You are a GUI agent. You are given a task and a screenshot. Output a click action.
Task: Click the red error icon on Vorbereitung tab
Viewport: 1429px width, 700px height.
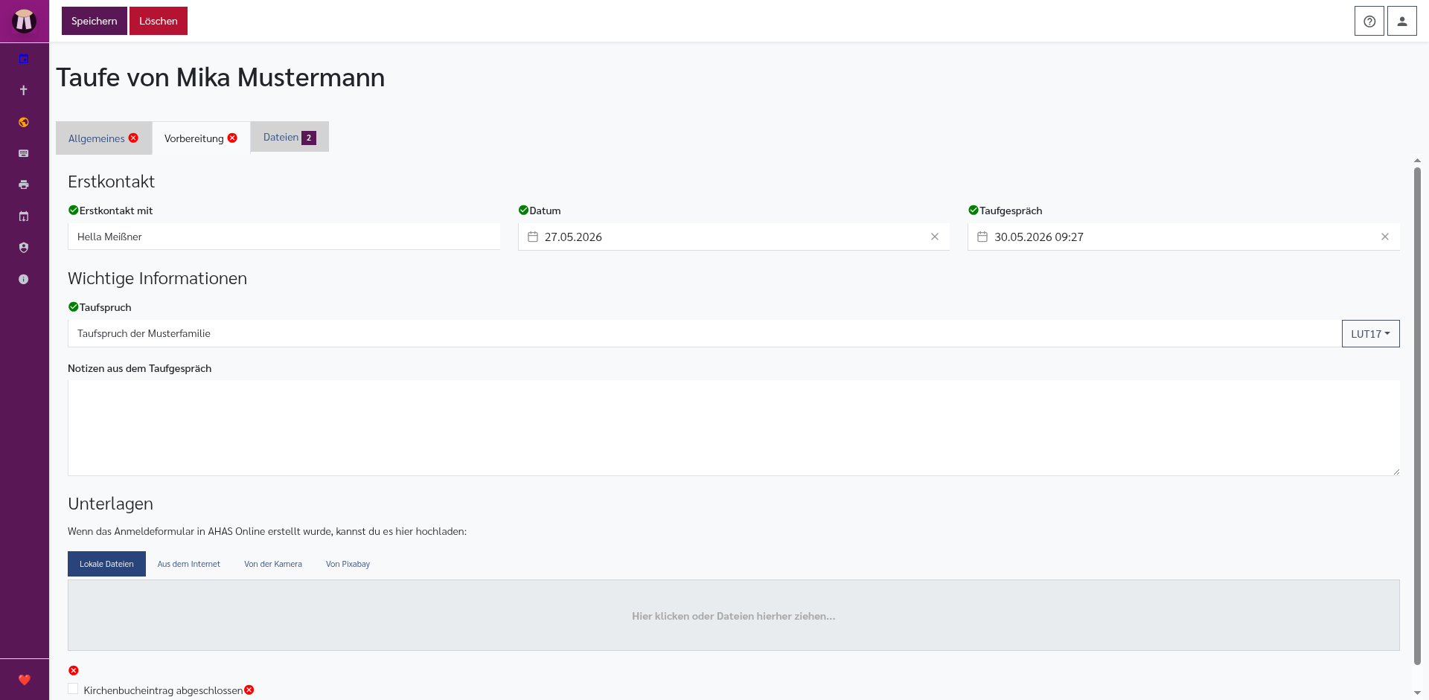[232, 138]
